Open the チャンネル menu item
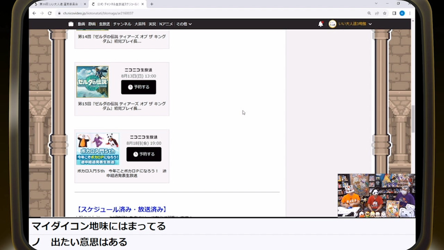 pos(122,24)
